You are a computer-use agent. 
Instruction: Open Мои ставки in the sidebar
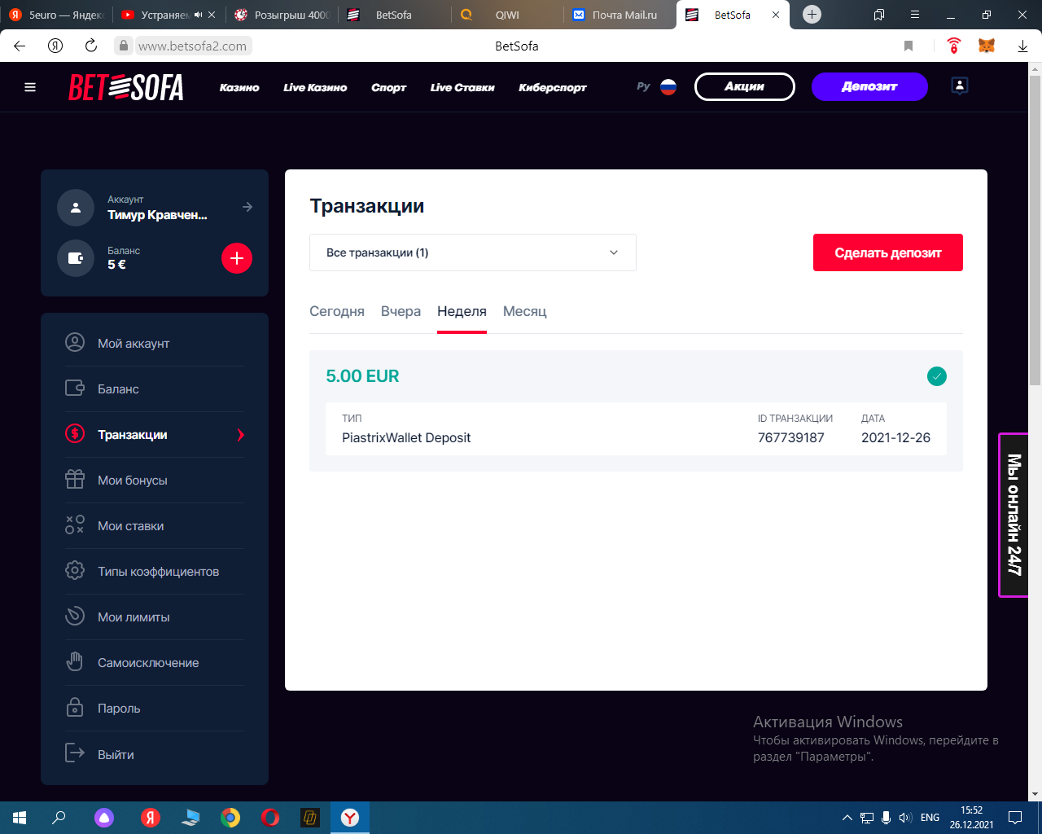155,526
